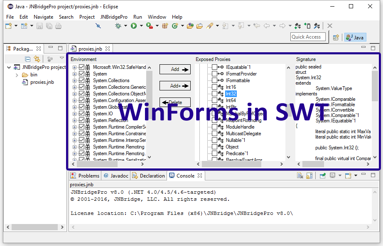This screenshot has width=383, height=246.
Task: Toggle the MulticastDelegate proxy checkbox
Action: (x=214, y=134)
